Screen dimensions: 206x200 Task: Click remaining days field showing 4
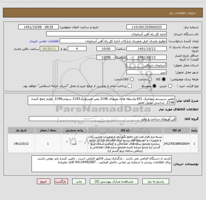tap(77, 49)
